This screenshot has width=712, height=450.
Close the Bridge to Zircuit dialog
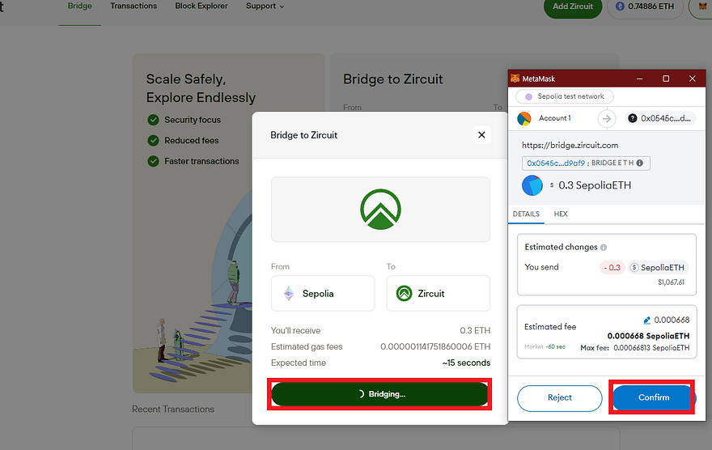click(x=481, y=135)
